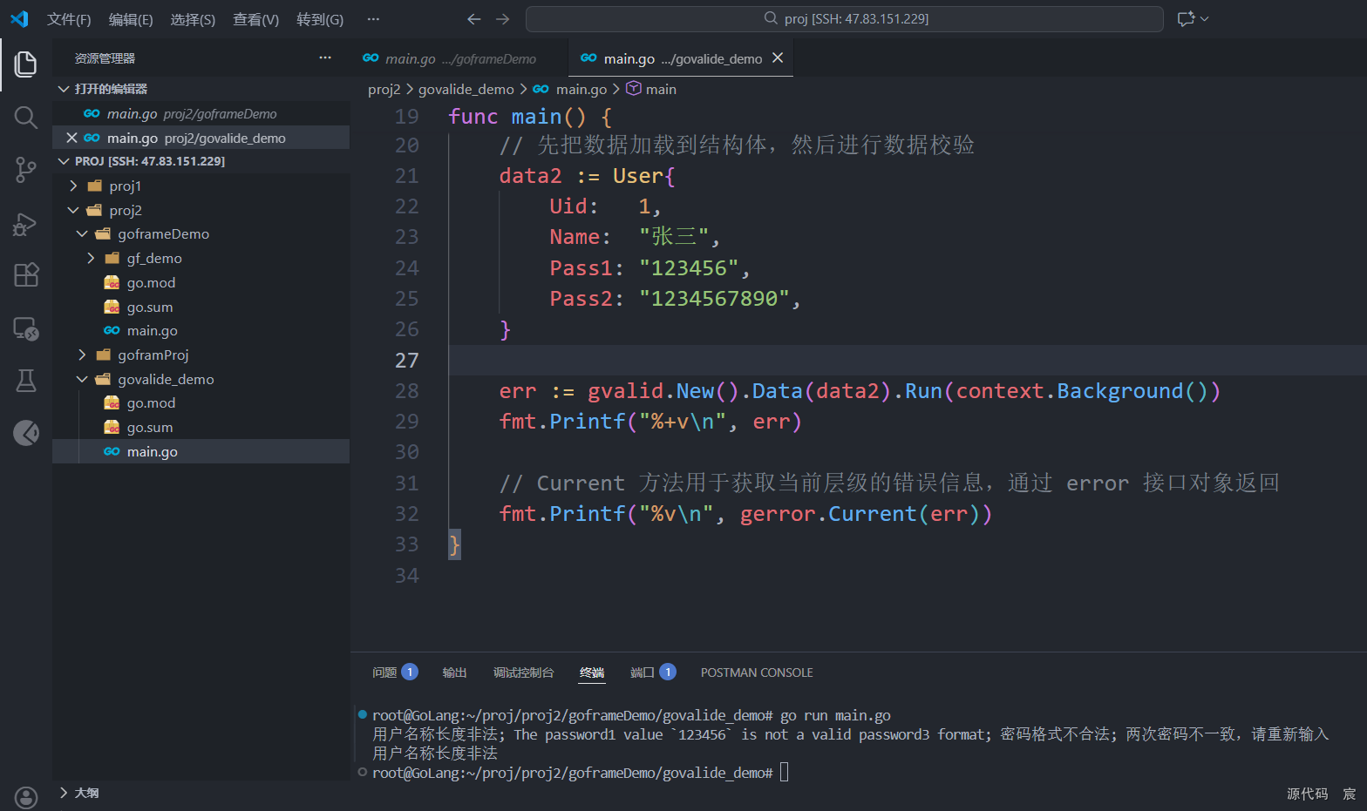Image resolution: width=1367 pixels, height=811 pixels.
Task: Open the Source Control view
Action: tap(26, 170)
